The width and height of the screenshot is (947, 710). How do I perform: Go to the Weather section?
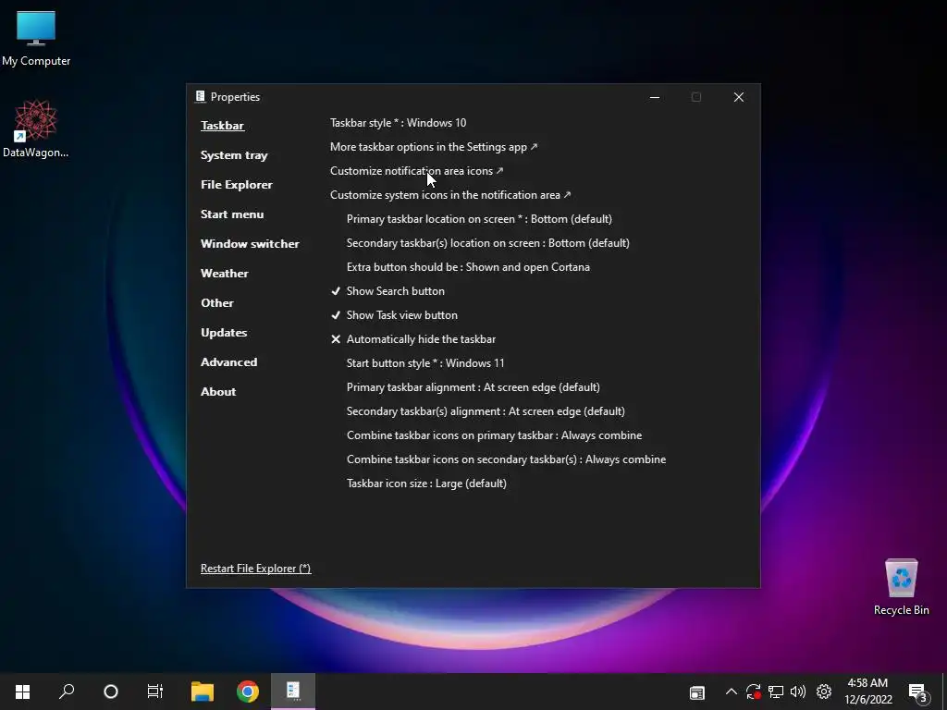(x=224, y=274)
